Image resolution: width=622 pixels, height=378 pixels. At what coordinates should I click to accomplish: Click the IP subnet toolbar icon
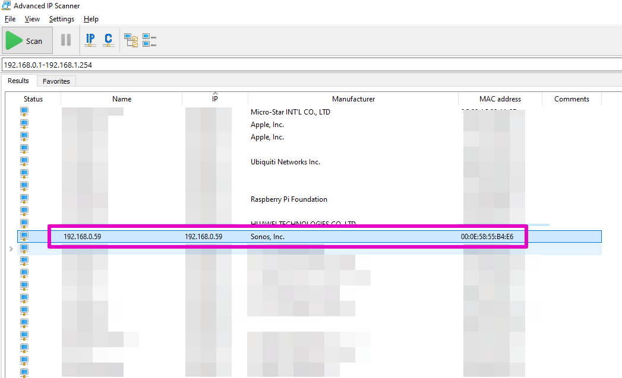(x=90, y=40)
